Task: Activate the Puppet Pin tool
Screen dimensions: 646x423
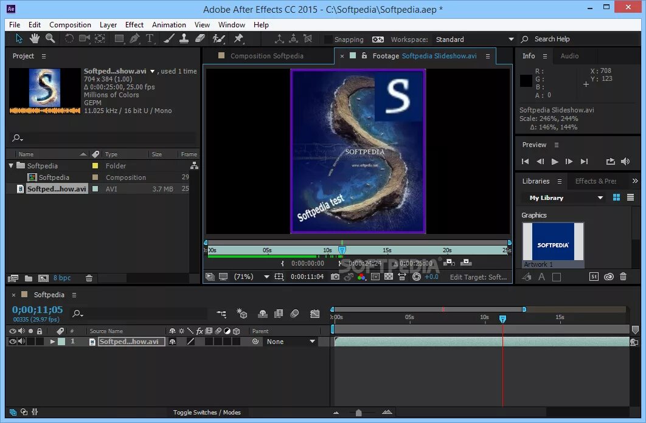Action: click(238, 38)
